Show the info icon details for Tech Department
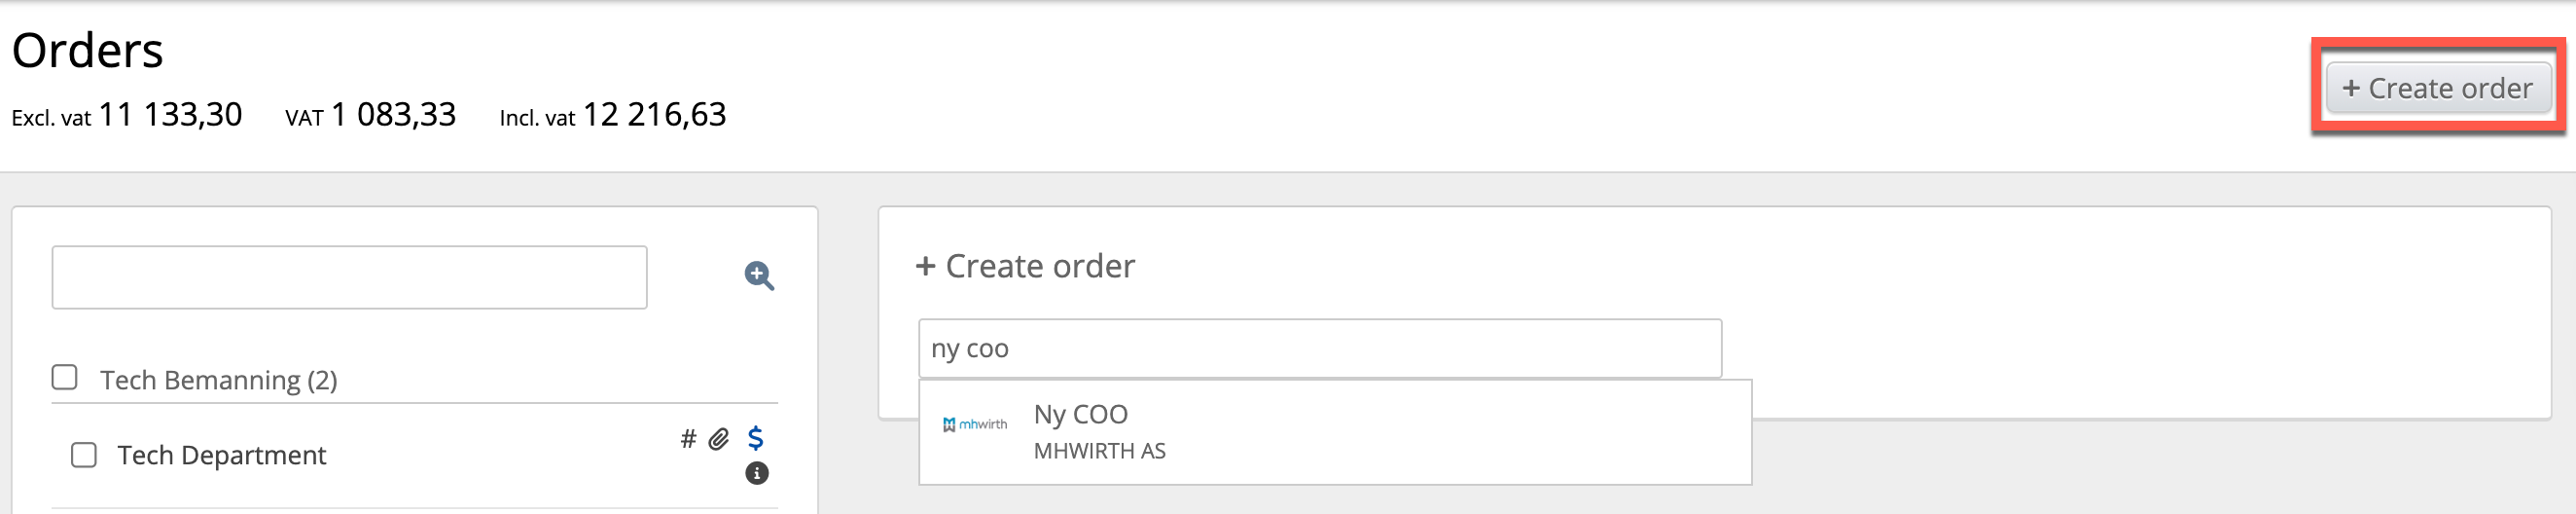Screen dimensions: 2576x514 pyautogui.click(x=757, y=473)
